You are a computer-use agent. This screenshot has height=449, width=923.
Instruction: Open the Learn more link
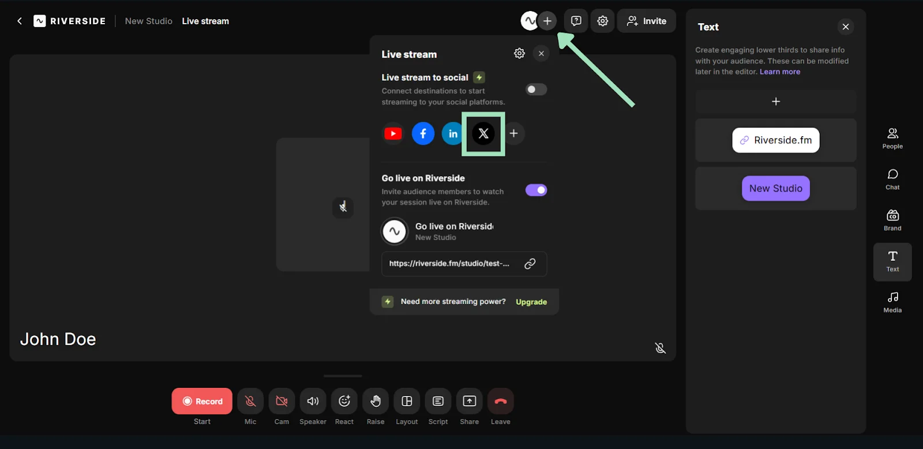click(780, 72)
